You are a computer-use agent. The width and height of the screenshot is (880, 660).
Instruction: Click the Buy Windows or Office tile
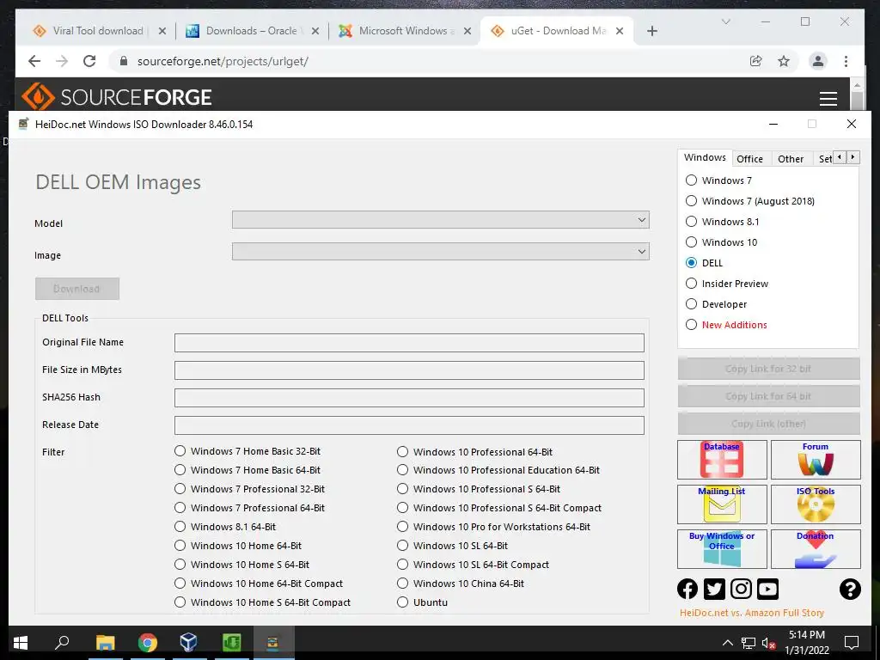click(722, 549)
